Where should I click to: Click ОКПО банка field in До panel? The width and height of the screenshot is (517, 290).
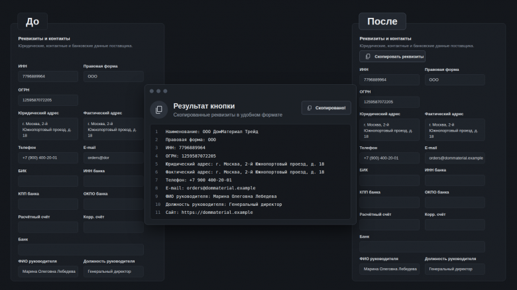pyautogui.click(x=113, y=204)
